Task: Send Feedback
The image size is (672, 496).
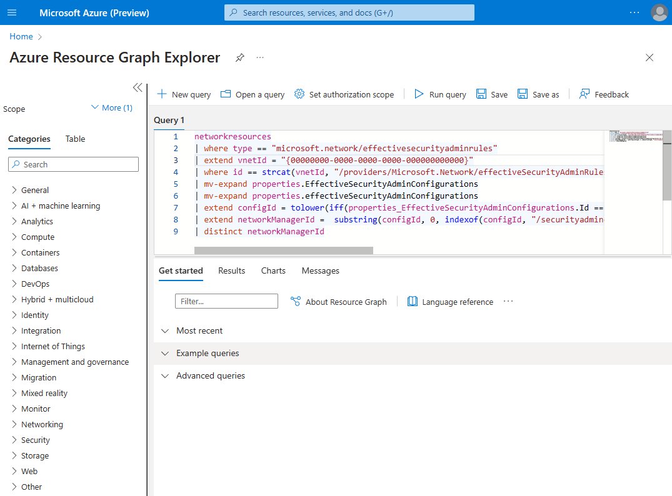Action: (603, 94)
